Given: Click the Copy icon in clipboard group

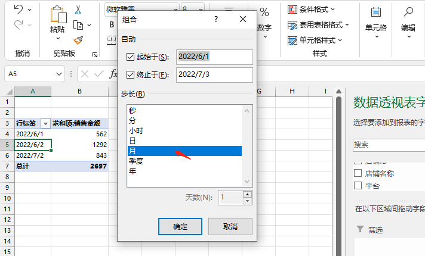Looking at the screenshot, I should (78, 25).
